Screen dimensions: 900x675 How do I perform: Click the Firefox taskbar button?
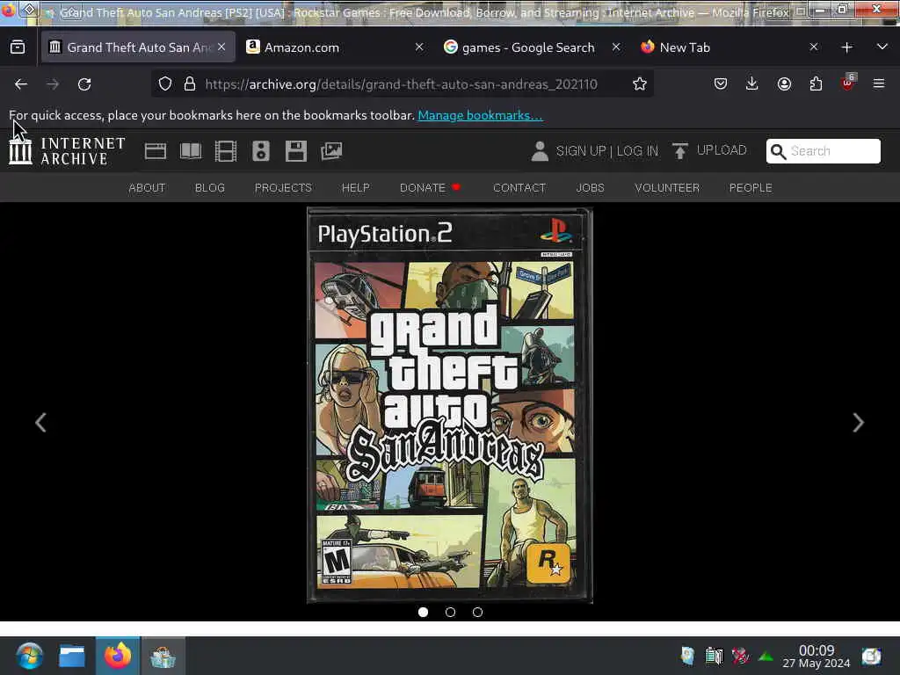point(118,656)
